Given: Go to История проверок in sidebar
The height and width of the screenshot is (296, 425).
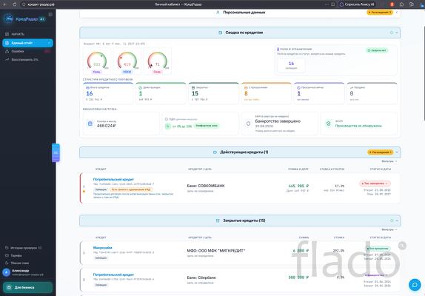Looking at the screenshot, I should 24,248.
